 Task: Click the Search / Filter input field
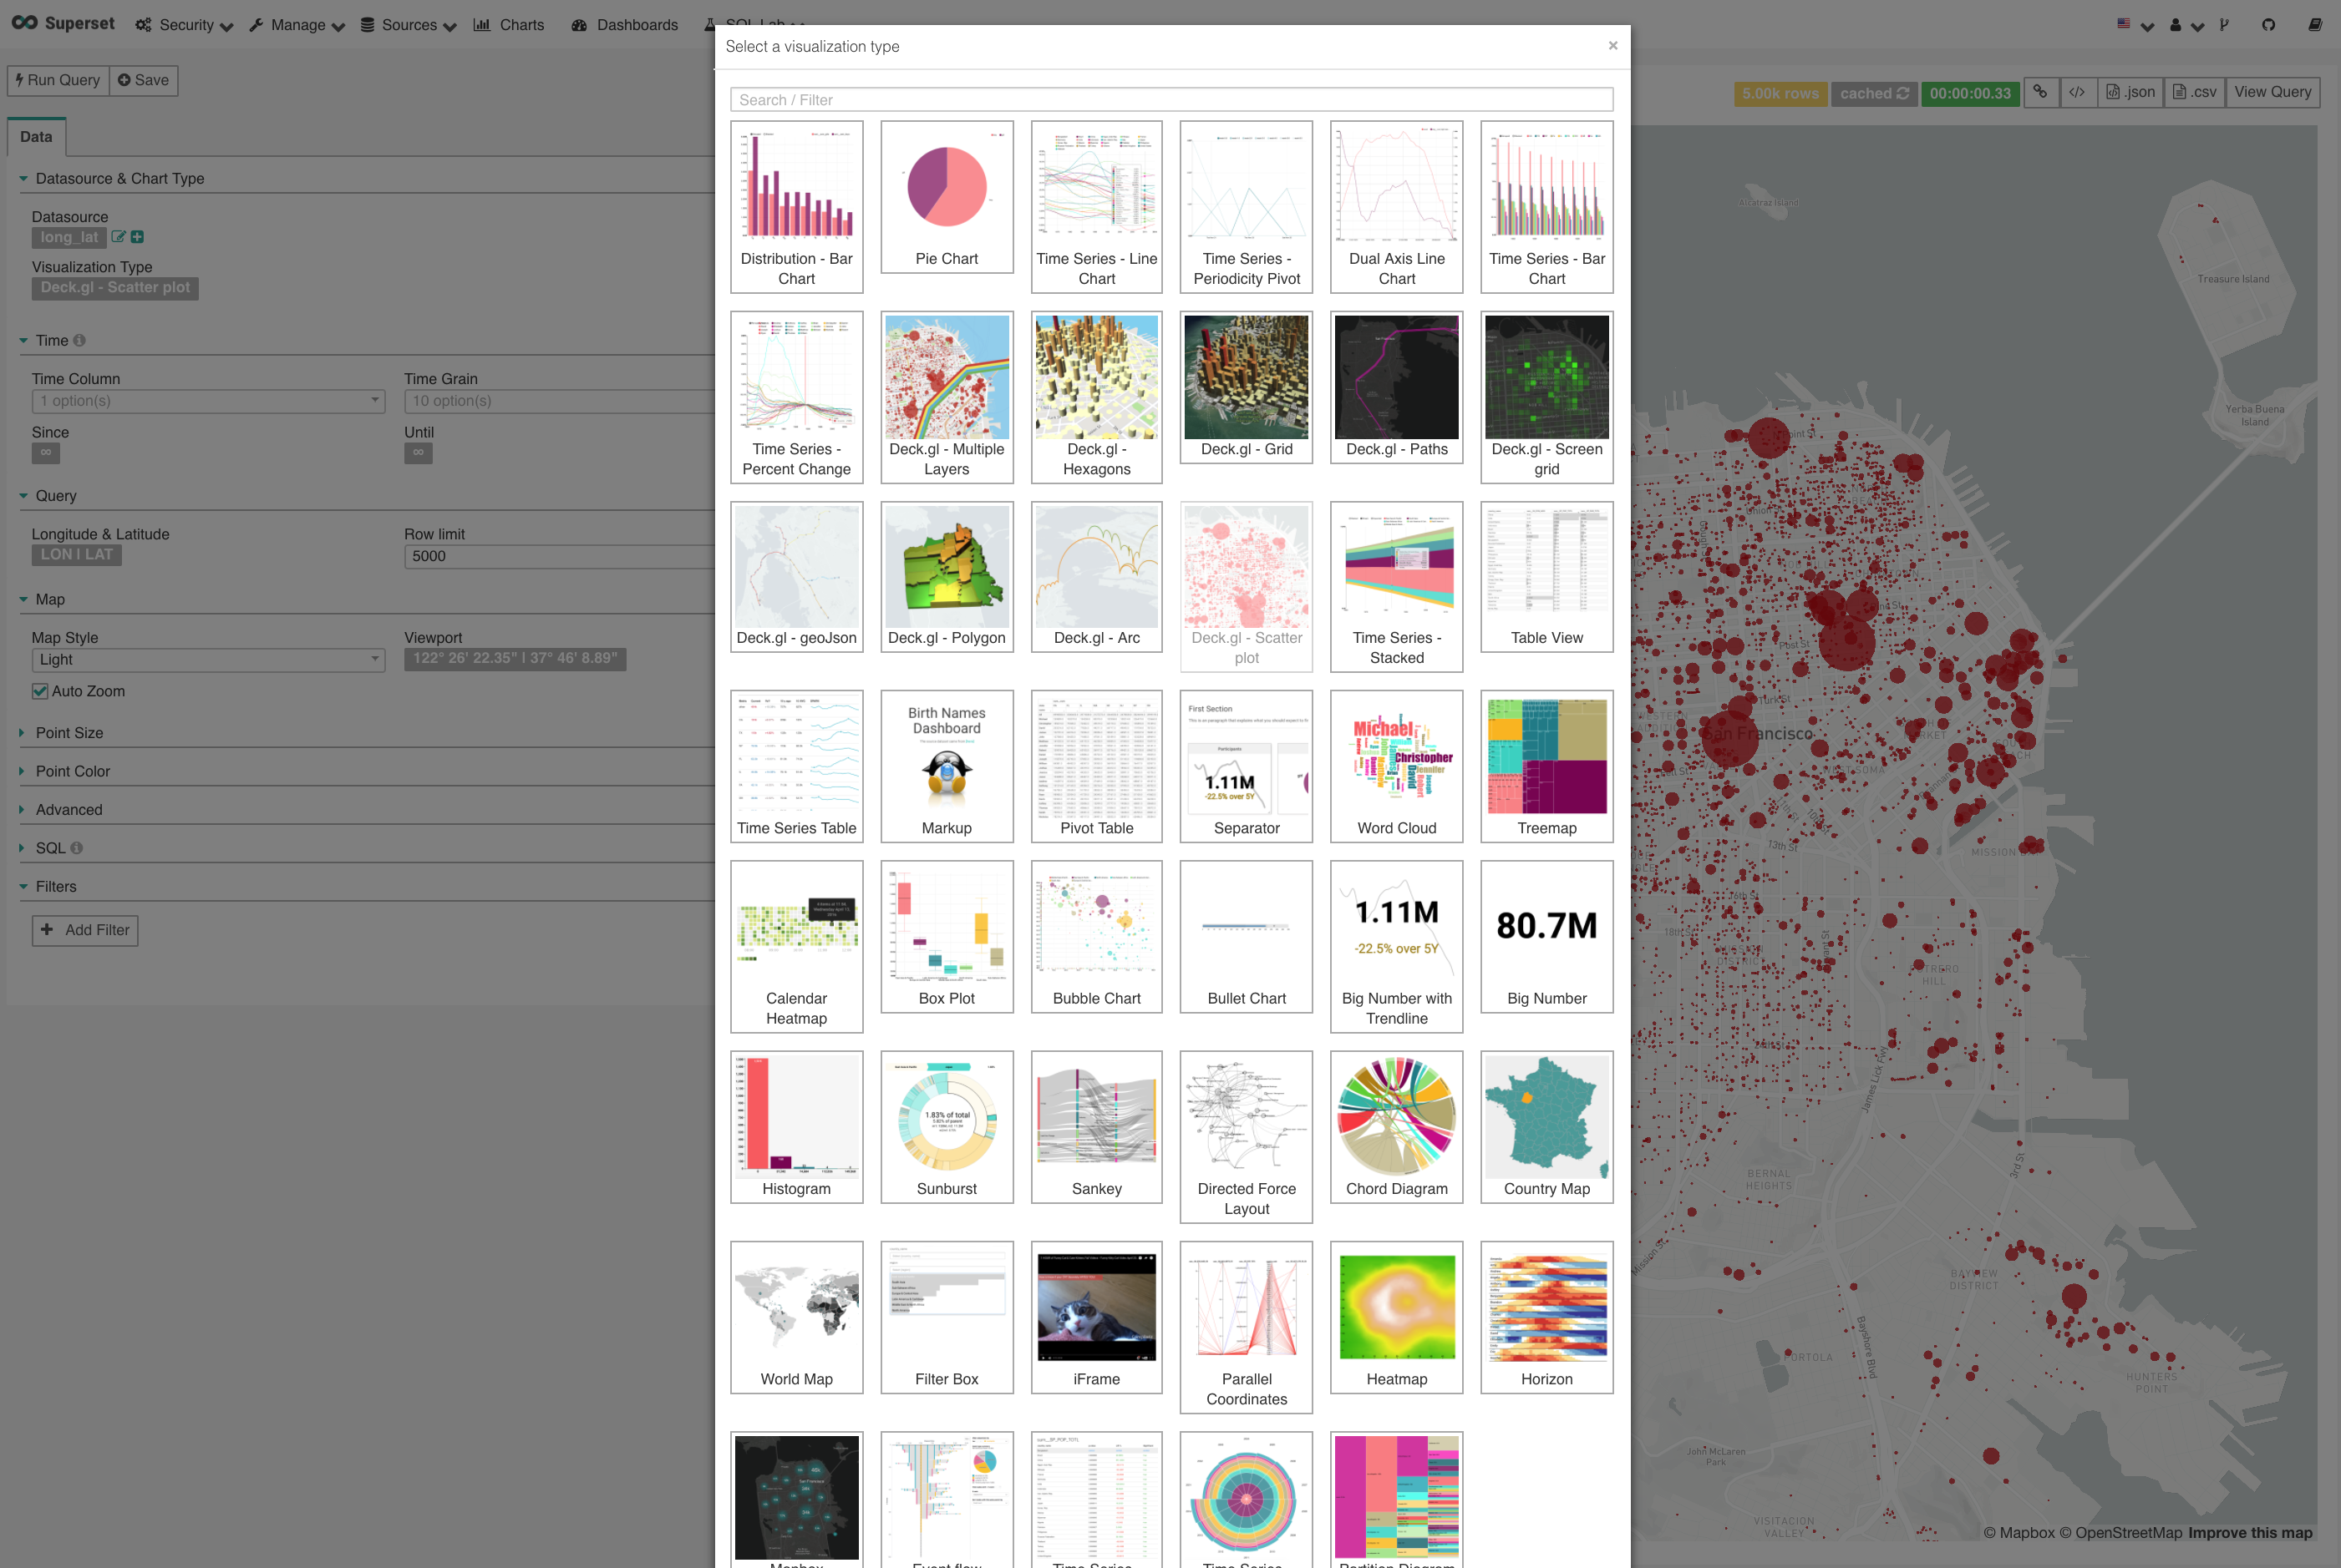(1170, 100)
